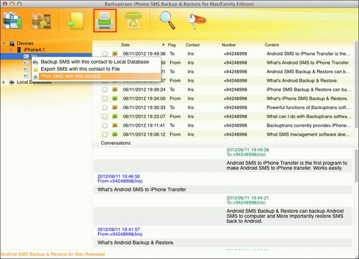Collapse the iPhone4,1 device node
The image size is (359, 259).
tap(11, 50)
